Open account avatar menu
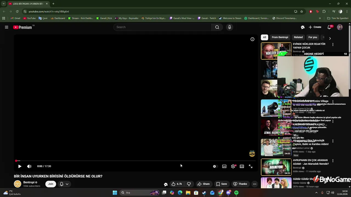This screenshot has height=197, width=351. tap(340, 27)
